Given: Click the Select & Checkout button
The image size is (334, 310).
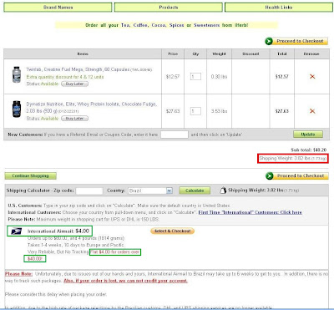Looking at the screenshot, I should [x=173, y=231].
